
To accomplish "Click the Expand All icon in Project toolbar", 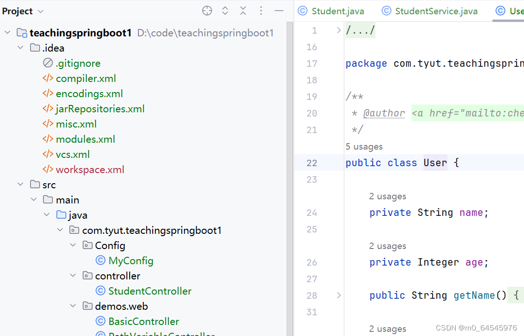I will [x=225, y=11].
